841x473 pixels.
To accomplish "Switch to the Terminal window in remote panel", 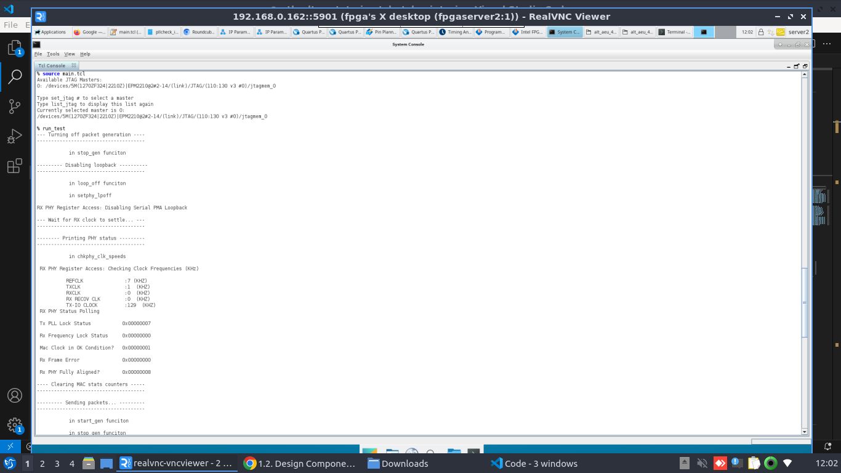I will (674, 32).
